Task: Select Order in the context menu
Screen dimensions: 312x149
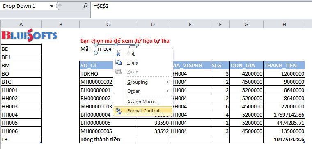Action: (143, 91)
